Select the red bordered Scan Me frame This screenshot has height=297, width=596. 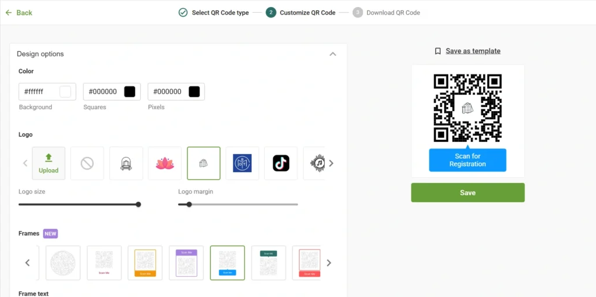pos(306,263)
